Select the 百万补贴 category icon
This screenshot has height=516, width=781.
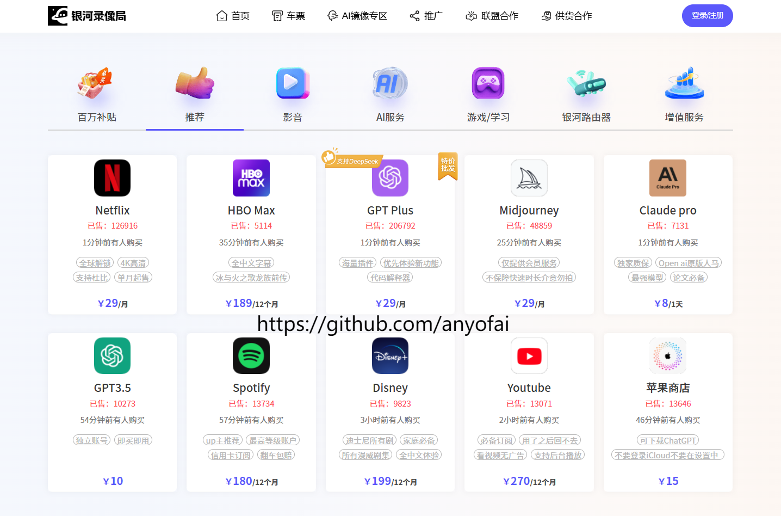(x=95, y=83)
